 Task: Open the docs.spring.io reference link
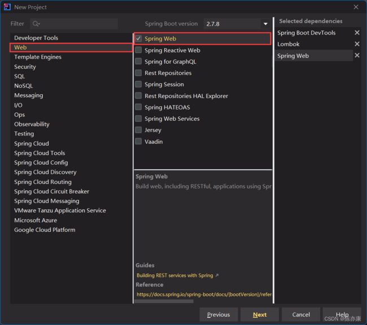(x=204, y=295)
